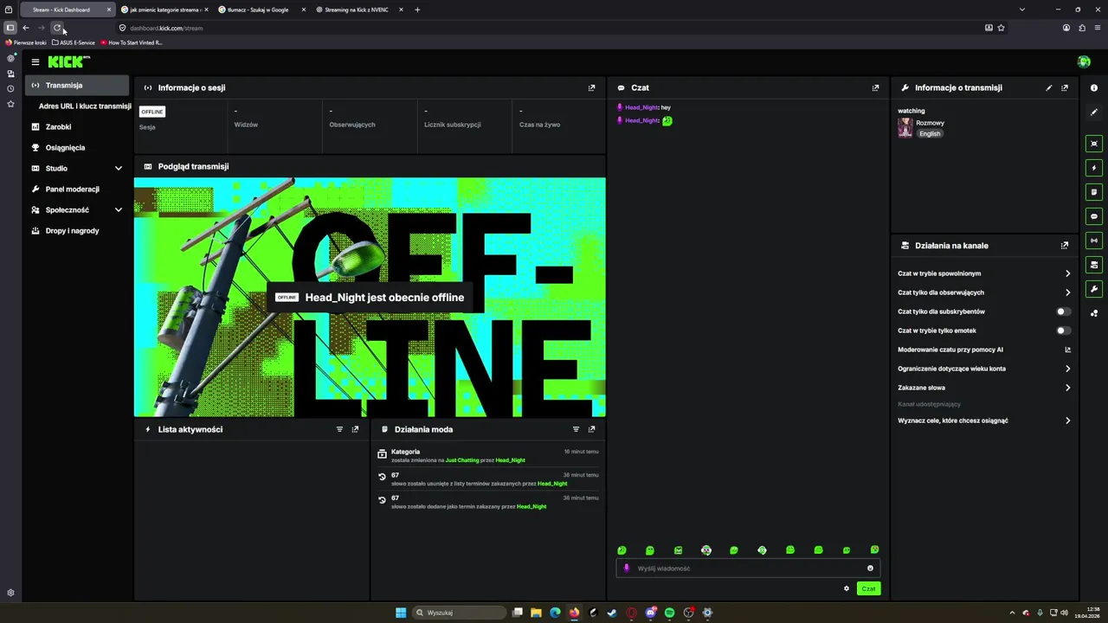Image resolution: width=1108 pixels, height=623 pixels.
Task: Open the profile avatar menu at top right
Action: [x=1084, y=61]
